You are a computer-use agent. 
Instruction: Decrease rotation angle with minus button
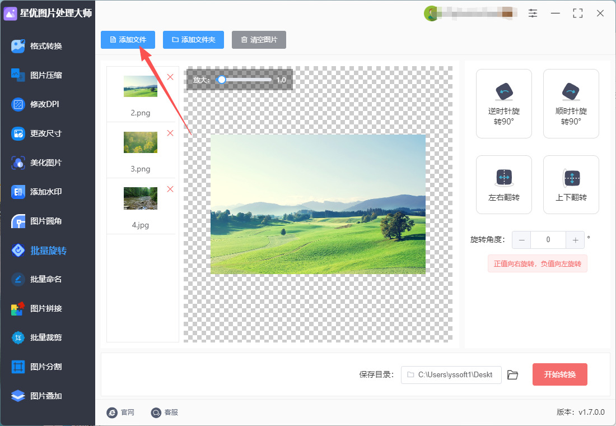pos(521,240)
